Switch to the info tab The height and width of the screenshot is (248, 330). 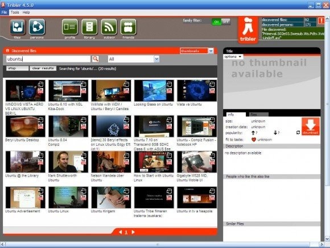(236, 115)
